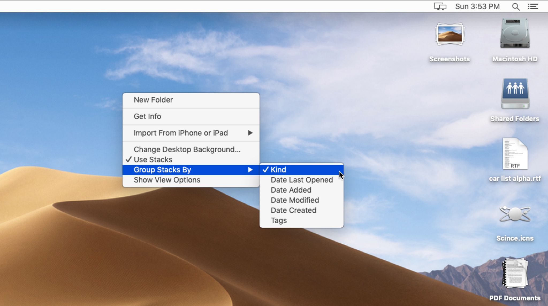Select Date Created grouping option
The height and width of the screenshot is (306, 548).
click(293, 210)
